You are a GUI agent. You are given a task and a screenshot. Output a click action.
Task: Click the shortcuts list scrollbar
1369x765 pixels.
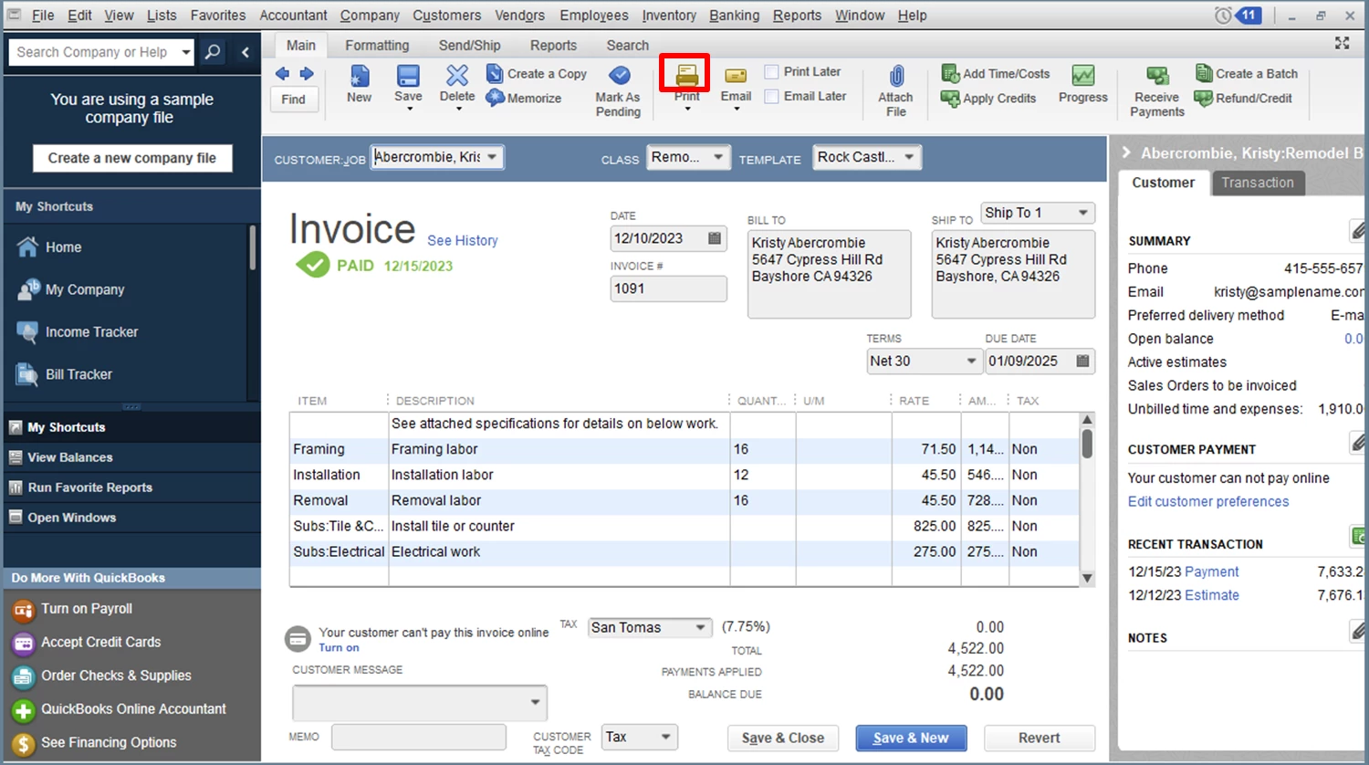coord(252,246)
